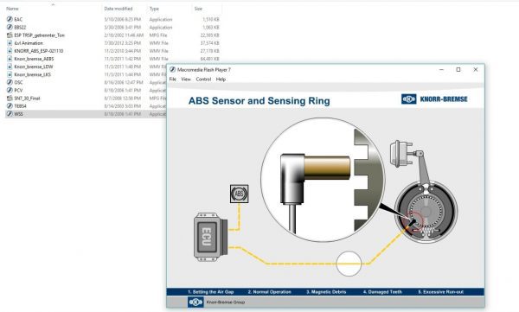519x312 pixels.
Task: Go to section 5. Excessive Run-out
Action: tap(440, 292)
